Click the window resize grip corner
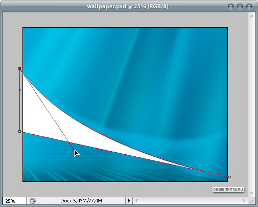Screen dimensions: 258x207 tap(251, 201)
